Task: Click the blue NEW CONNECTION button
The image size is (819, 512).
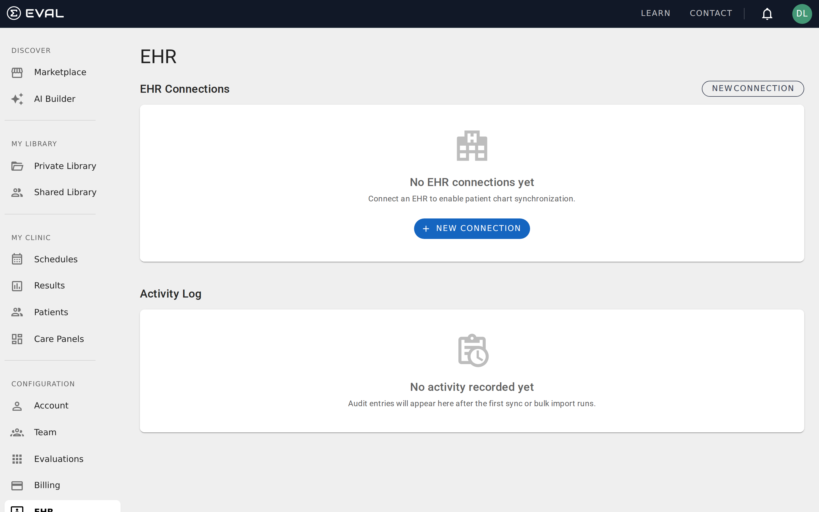Action: (x=471, y=229)
